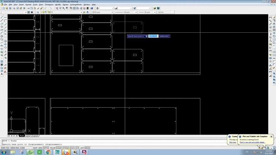
Task: Toggle GRID display in the status bar
Action: pos(41,148)
